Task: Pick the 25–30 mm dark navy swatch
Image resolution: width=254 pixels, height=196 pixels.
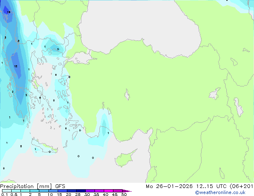Action: pos(81,191)
